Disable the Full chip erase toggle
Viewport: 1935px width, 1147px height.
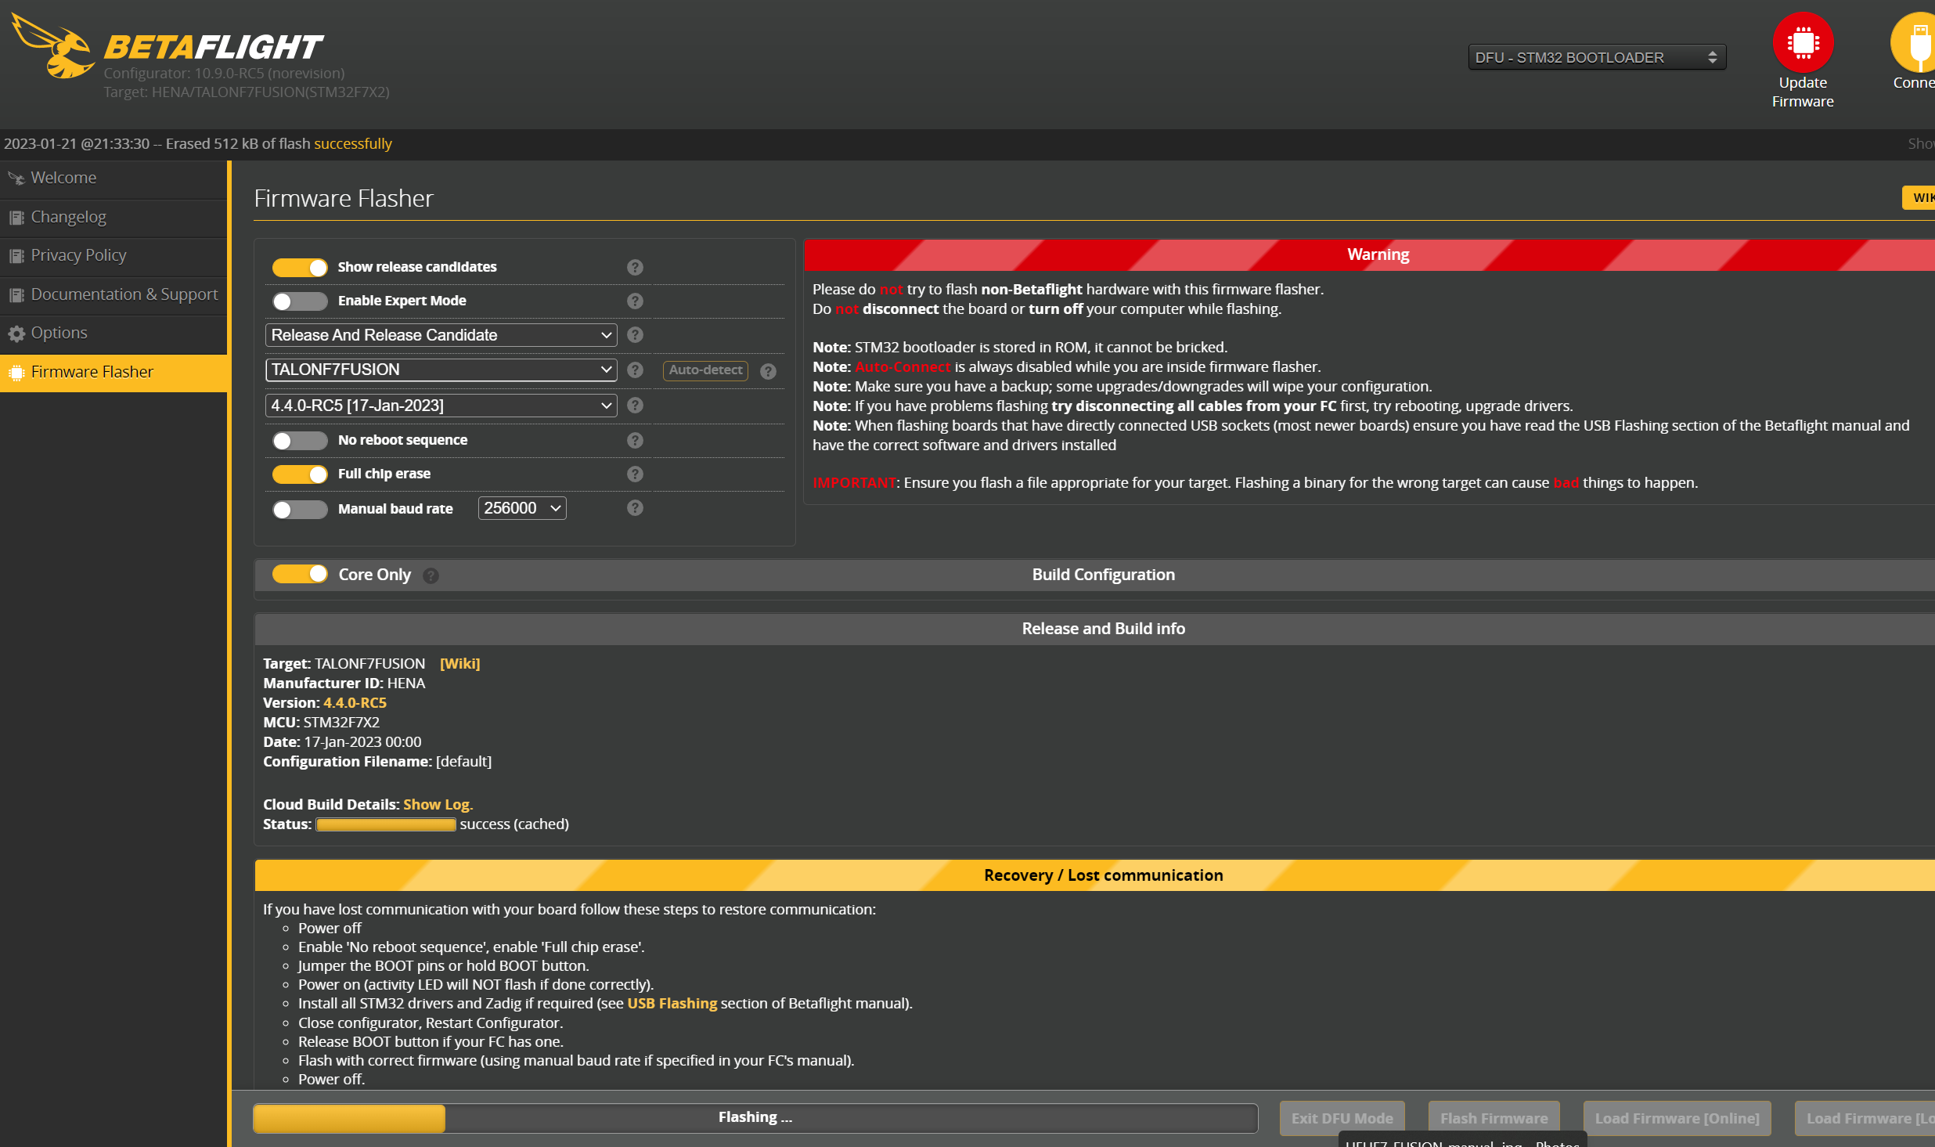(299, 474)
